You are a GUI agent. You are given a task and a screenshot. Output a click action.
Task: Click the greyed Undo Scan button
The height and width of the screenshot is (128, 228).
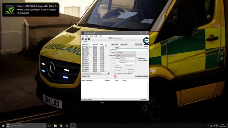coord(139,44)
